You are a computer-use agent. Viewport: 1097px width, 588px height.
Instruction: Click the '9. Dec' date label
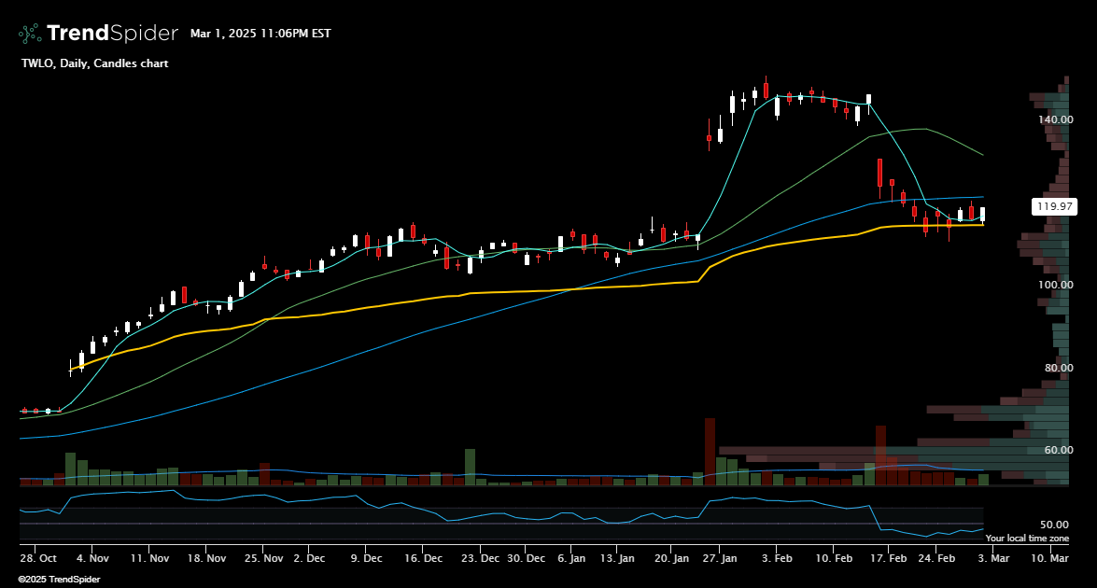pyautogui.click(x=366, y=558)
